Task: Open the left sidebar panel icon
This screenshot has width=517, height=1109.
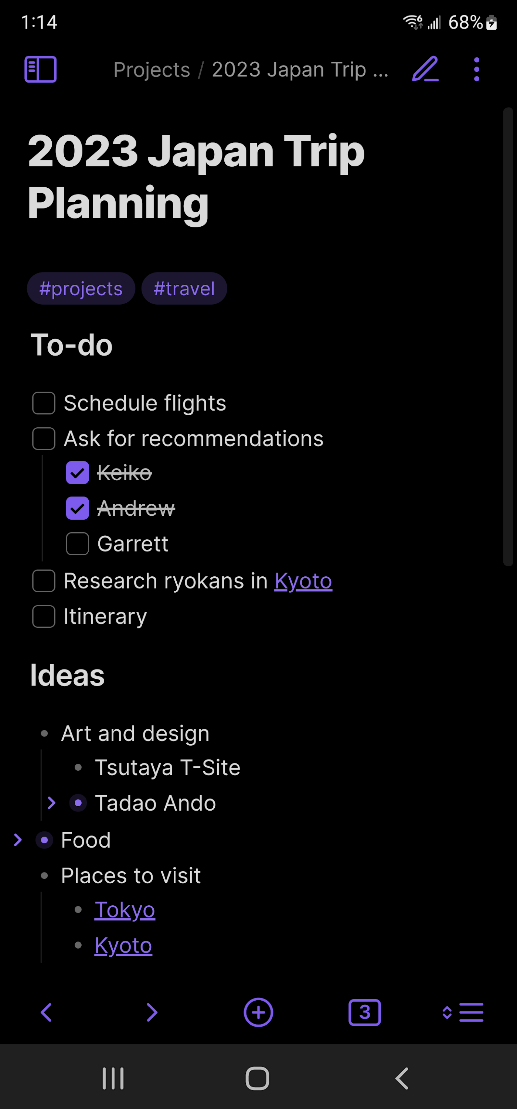Action: tap(40, 69)
